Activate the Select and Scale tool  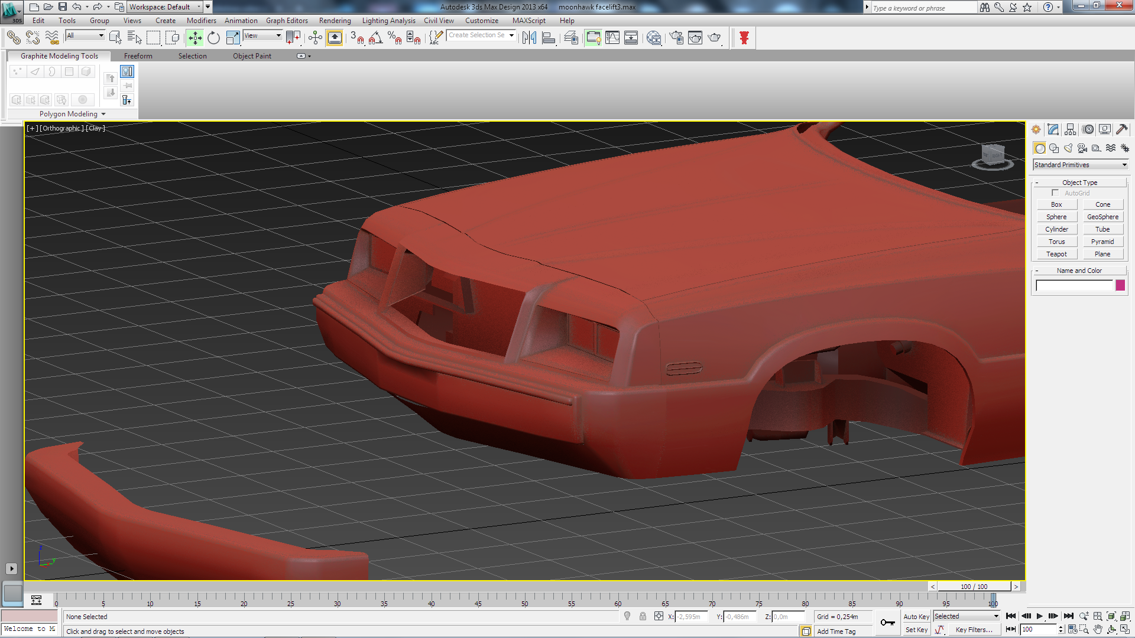tap(233, 38)
